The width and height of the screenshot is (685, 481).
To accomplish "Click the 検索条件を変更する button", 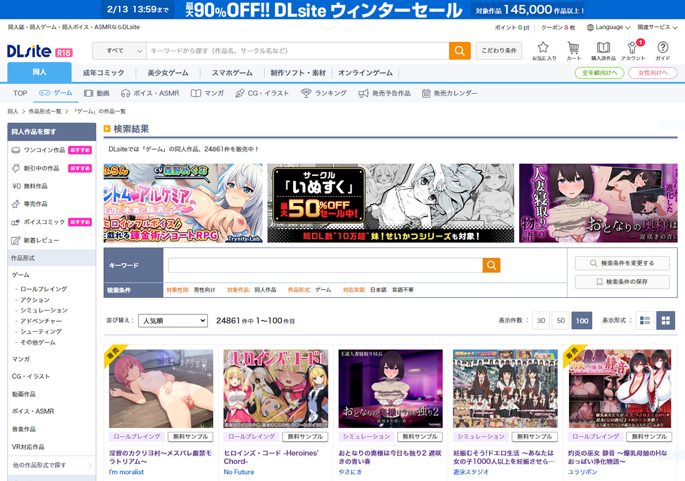I will click(622, 263).
